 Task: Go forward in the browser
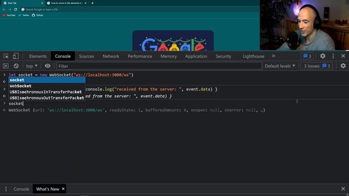10,10
